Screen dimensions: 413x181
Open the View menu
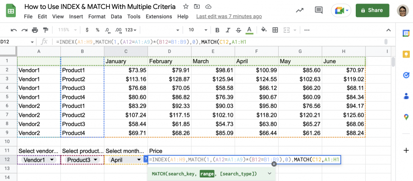(x=58, y=17)
